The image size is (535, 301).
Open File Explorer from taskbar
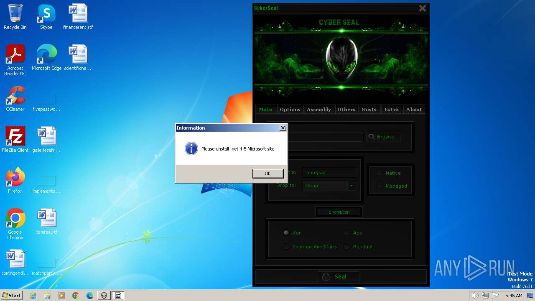[47, 296]
